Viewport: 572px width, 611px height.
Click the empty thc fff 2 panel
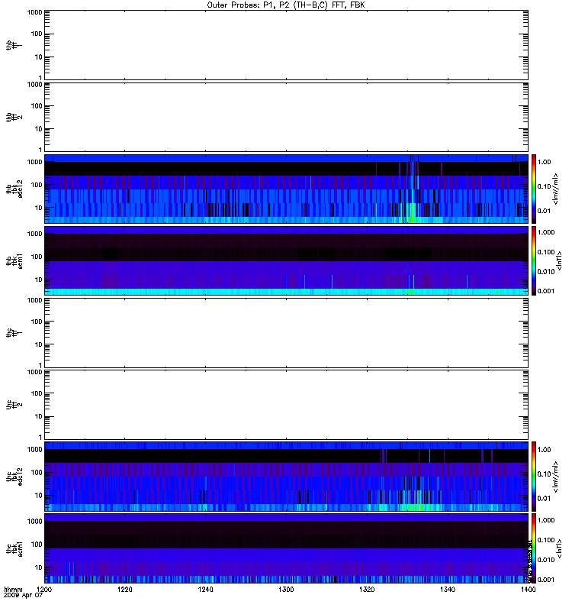[286, 405]
